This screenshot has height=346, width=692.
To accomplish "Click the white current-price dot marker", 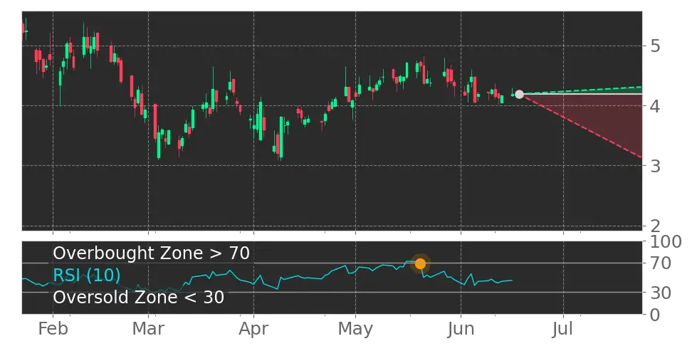I will click(520, 94).
